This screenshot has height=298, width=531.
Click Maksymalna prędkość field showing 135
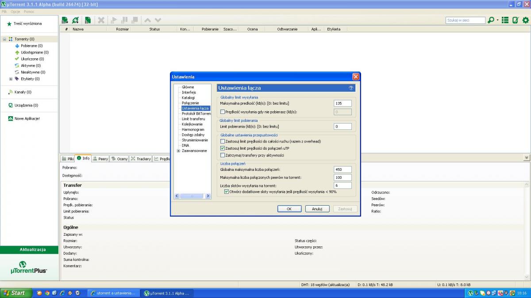coord(342,103)
